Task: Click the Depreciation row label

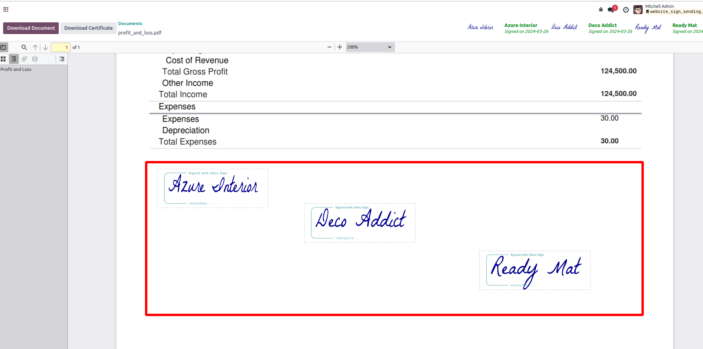Action: tap(186, 130)
